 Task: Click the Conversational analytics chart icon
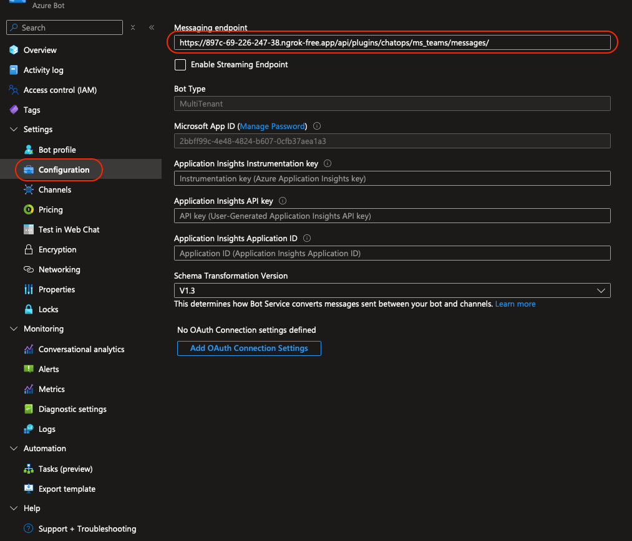click(x=29, y=350)
